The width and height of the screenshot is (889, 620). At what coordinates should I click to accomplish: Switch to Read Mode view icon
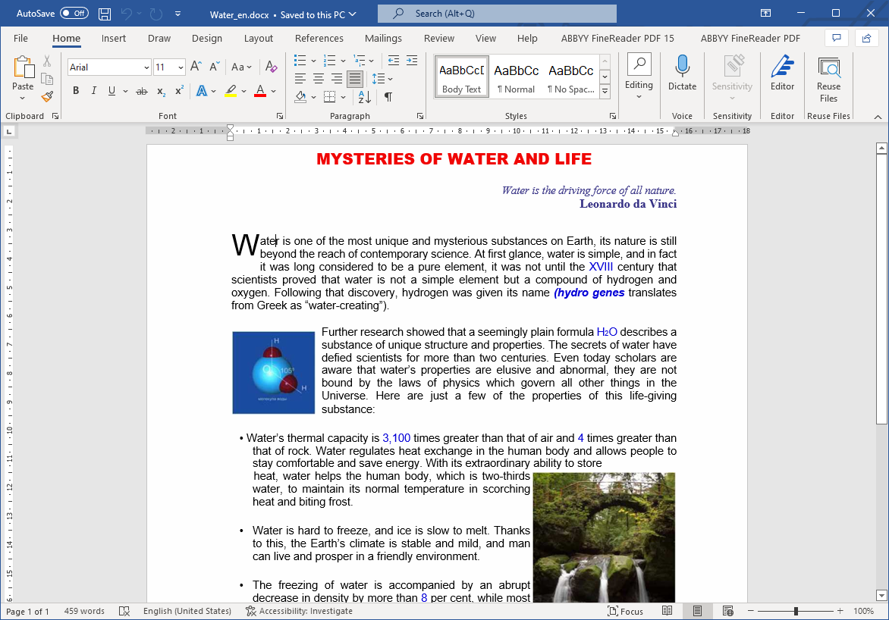pyautogui.click(x=668, y=611)
